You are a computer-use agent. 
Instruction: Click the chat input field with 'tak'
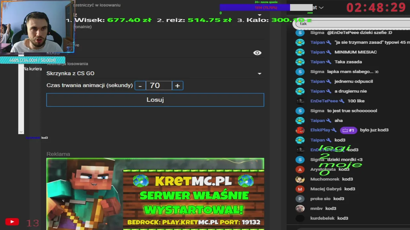pyautogui.click(x=352, y=24)
